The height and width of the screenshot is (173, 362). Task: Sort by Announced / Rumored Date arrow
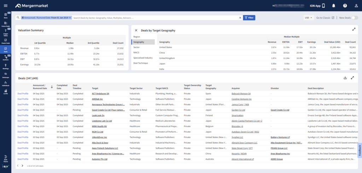pyautogui.click(x=52, y=86)
